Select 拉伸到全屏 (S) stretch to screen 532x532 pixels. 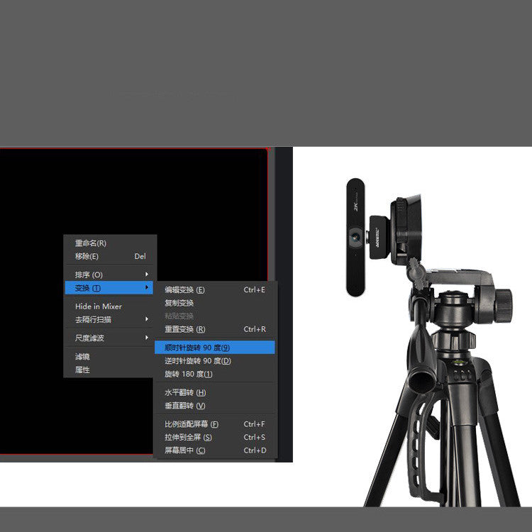[x=188, y=437]
